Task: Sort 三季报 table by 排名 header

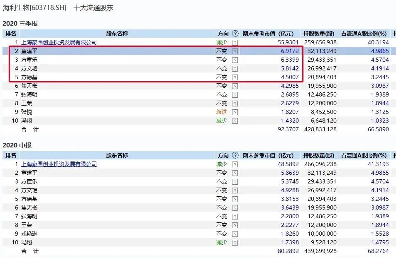Action: [x=11, y=34]
